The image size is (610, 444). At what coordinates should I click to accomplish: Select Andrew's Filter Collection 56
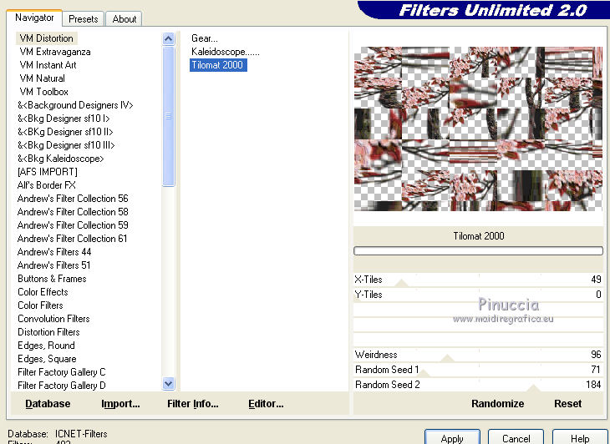(73, 199)
